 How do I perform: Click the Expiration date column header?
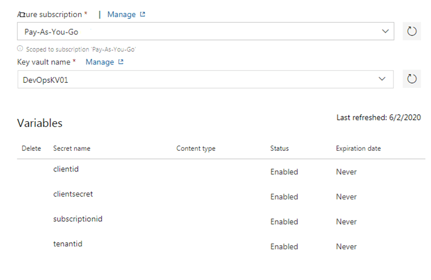[358, 149]
